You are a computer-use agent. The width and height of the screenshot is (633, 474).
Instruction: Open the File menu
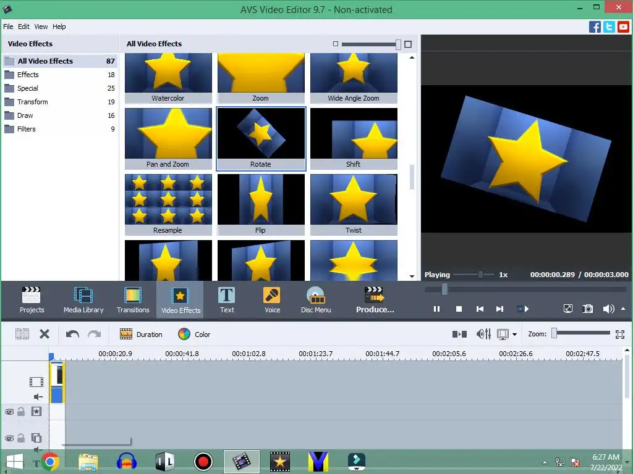(8, 27)
